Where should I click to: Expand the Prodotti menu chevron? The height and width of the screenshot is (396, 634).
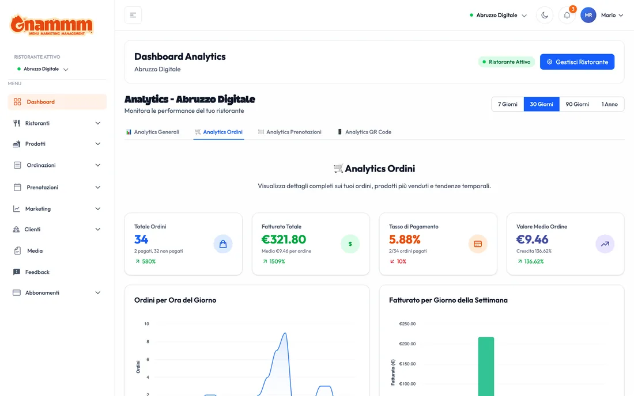pyautogui.click(x=98, y=144)
